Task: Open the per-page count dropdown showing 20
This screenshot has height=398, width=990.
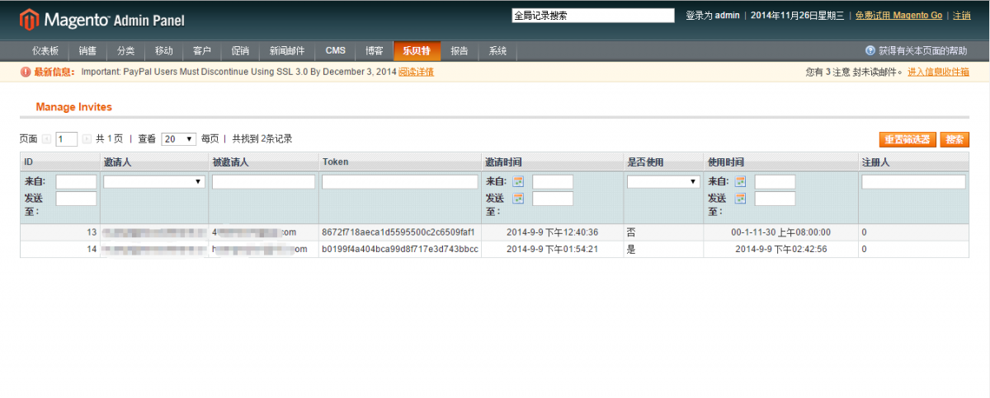Action: pos(178,139)
